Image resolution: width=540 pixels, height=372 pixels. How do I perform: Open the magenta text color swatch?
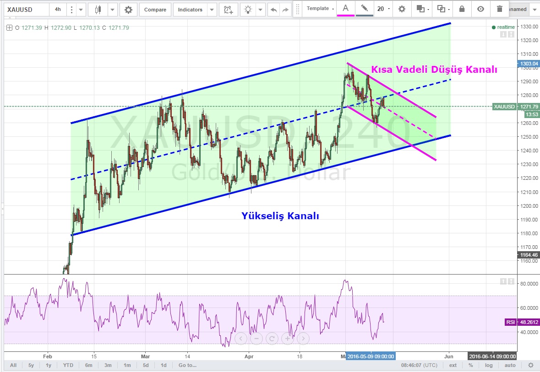tap(345, 9)
